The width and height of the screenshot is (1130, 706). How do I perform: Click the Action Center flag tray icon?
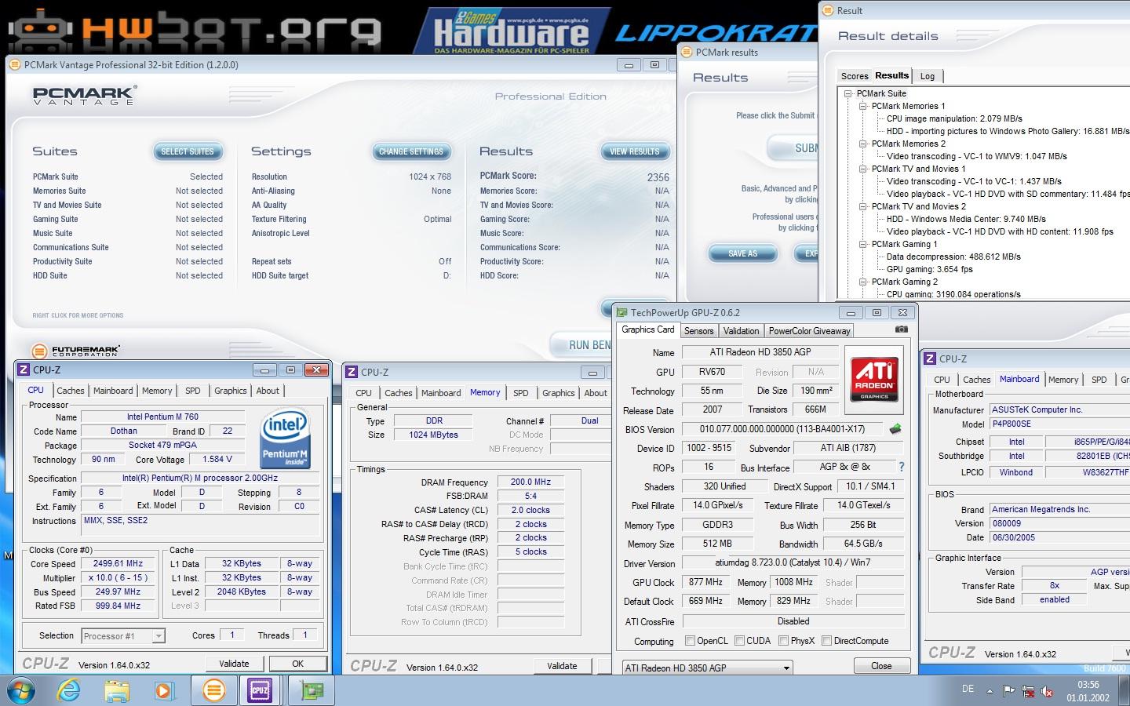click(x=1008, y=692)
